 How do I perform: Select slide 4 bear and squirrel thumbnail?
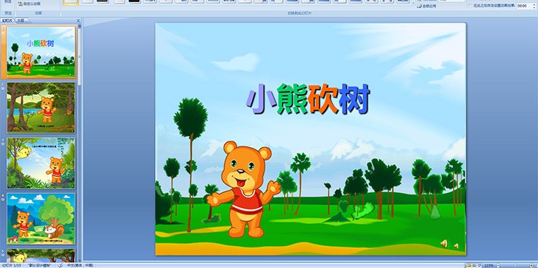[41, 219]
